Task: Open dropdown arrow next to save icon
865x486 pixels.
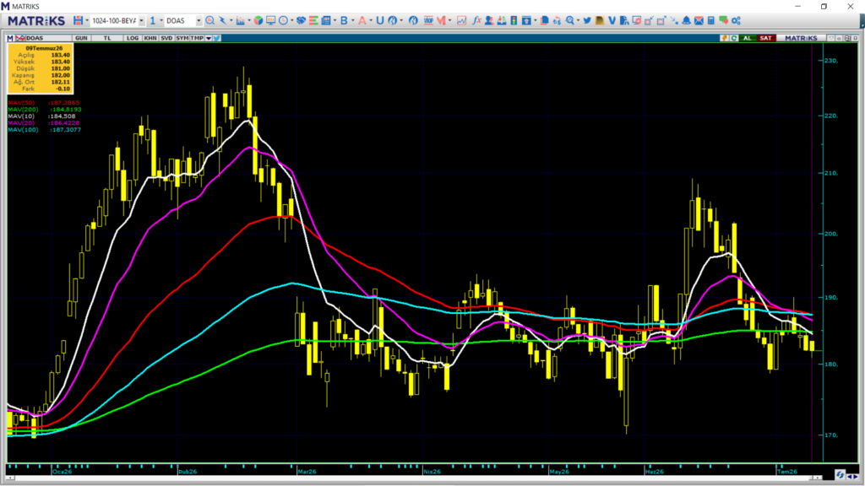Action: coord(87,20)
